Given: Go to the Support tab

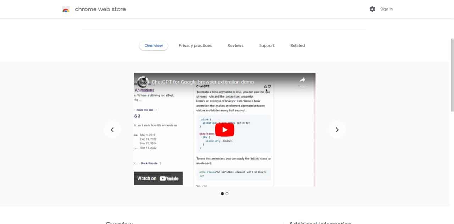Looking at the screenshot, I should pyautogui.click(x=267, y=45).
